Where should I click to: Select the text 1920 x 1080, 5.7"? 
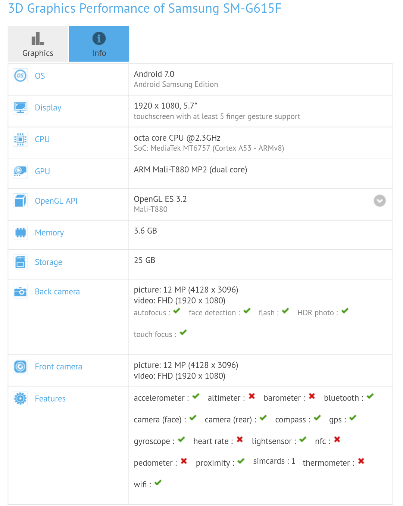tap(166, 106)
